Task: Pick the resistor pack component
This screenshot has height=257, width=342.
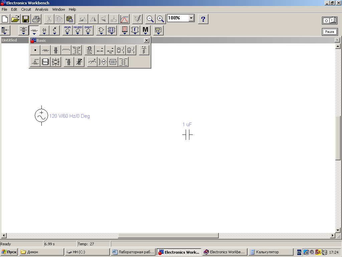Action: pos(45,62)
